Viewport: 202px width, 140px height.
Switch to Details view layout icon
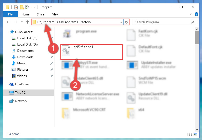(190, 134)
